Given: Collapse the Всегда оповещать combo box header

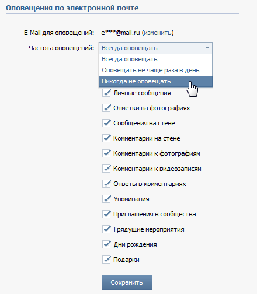Looking at the screenshot, I should [x=155, y=48].
